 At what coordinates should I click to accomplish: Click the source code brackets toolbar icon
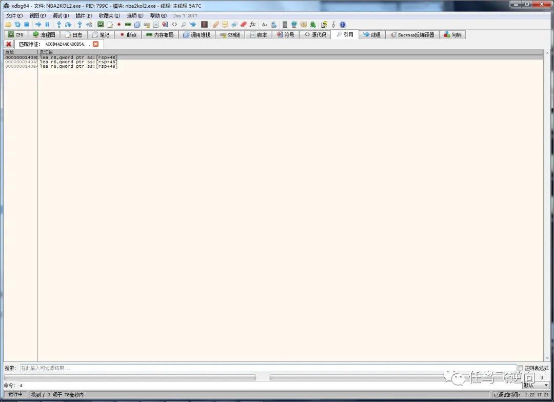pyautogui.click(x=174, y=25)
